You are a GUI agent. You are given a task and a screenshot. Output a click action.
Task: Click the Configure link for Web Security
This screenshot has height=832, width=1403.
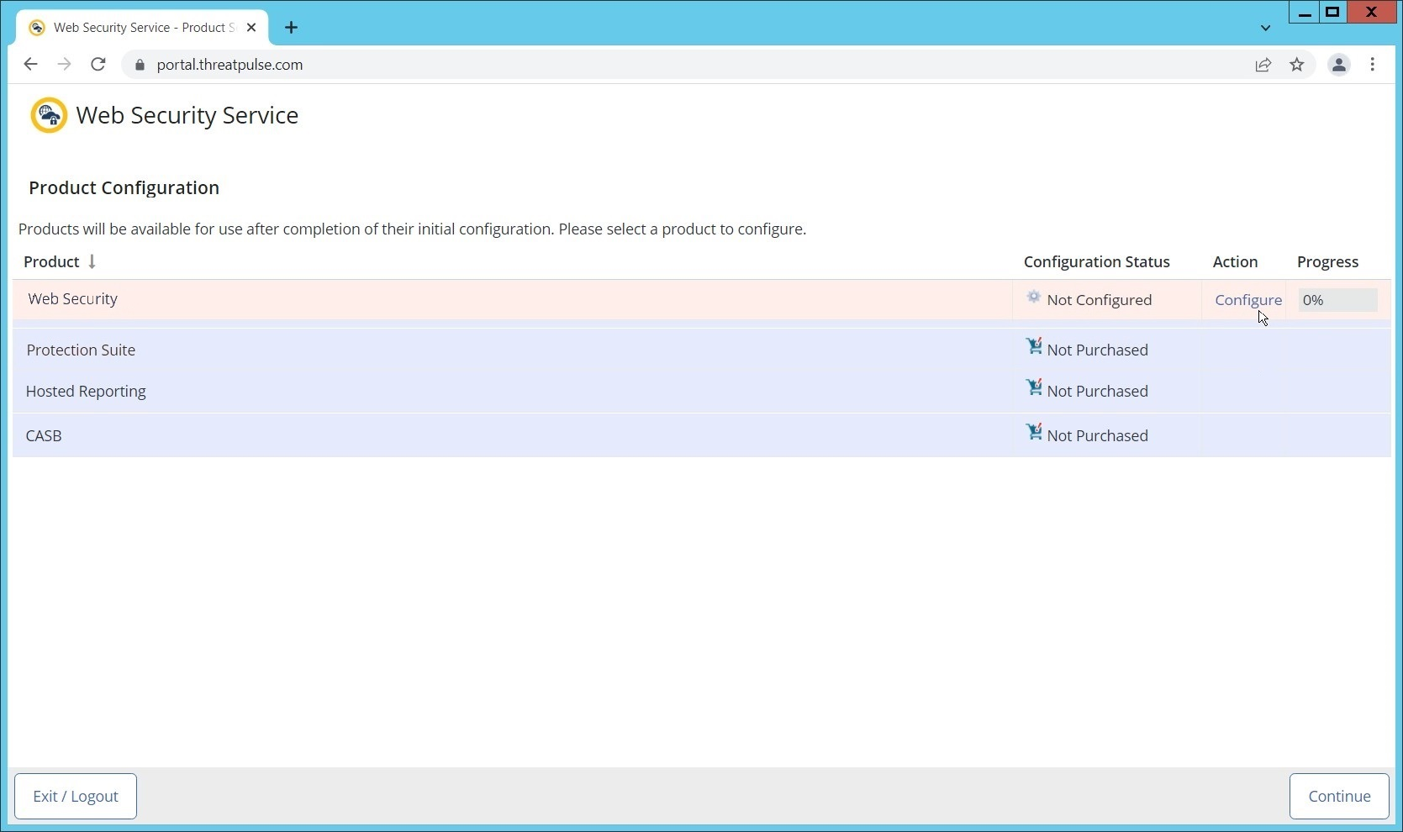1247,300
